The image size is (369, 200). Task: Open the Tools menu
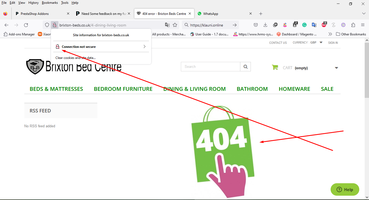pos(65,3)
